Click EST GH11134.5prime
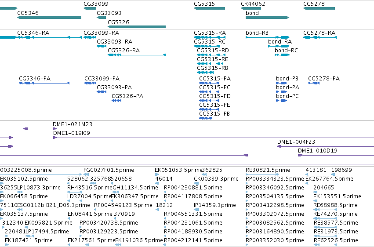 click(x=135, y=188)
